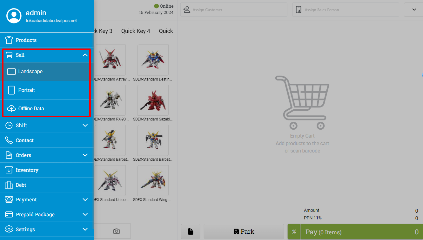Click the percent discount icon beside Pay
This screenshot has width=423, height=240.
294,232
